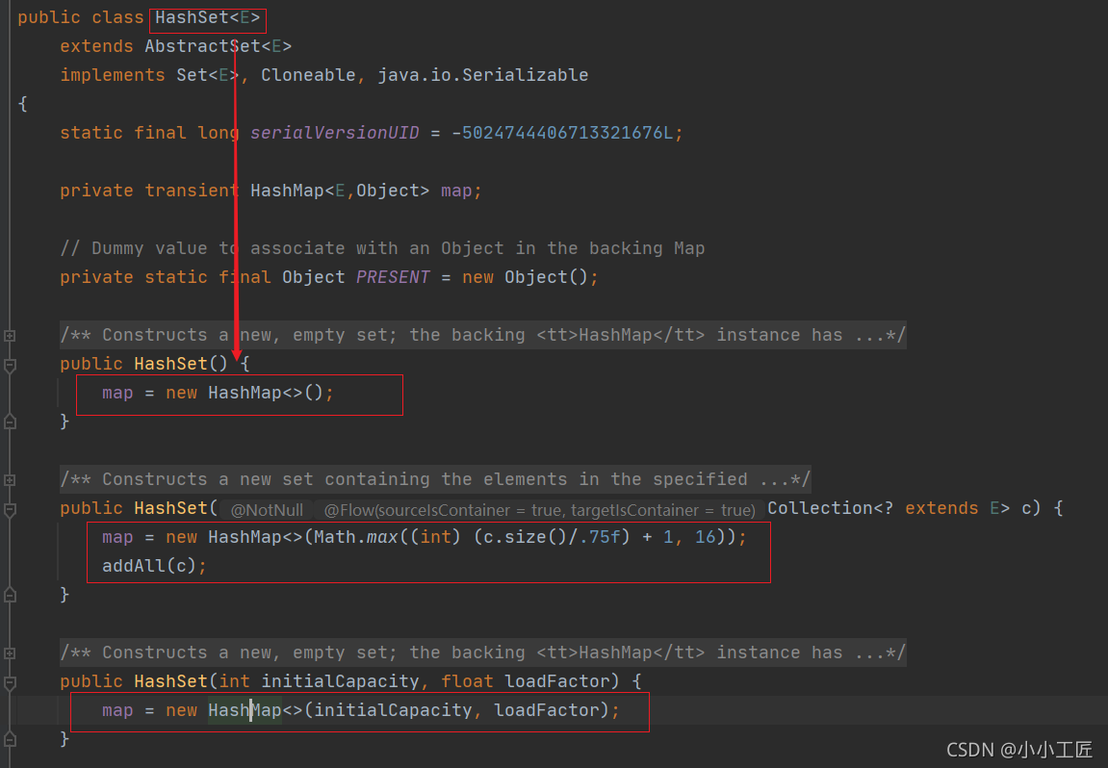Click the closing fold marker after HashSet()

tap(10, 421)
